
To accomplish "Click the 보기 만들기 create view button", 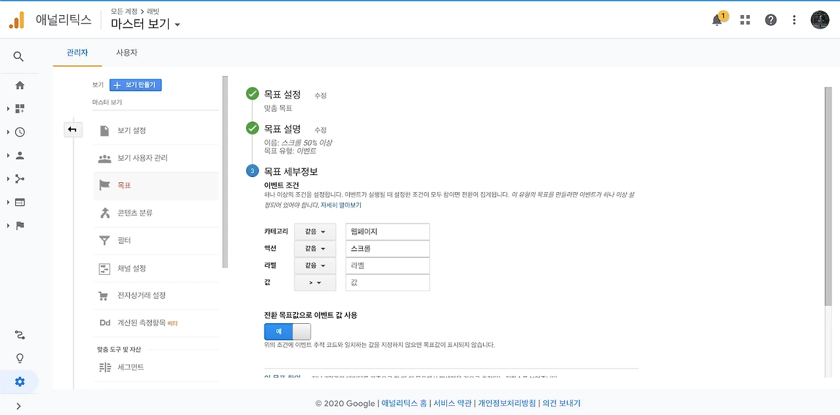I will (136, 85).
